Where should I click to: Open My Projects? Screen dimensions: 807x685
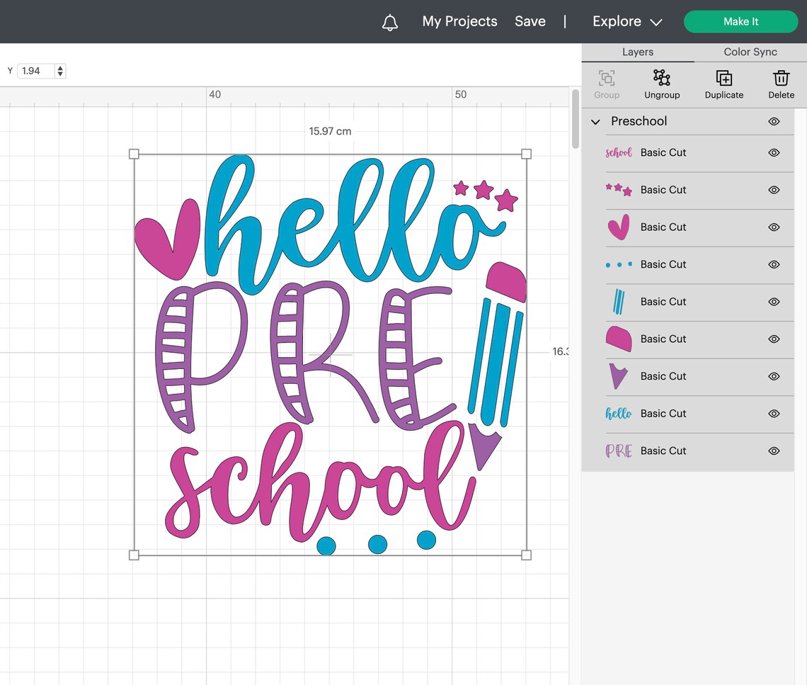click(459, 21)
